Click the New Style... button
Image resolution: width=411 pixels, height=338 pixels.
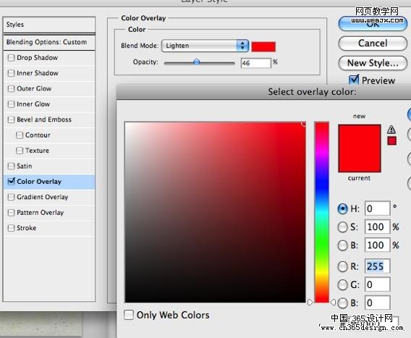click(373, 63)
